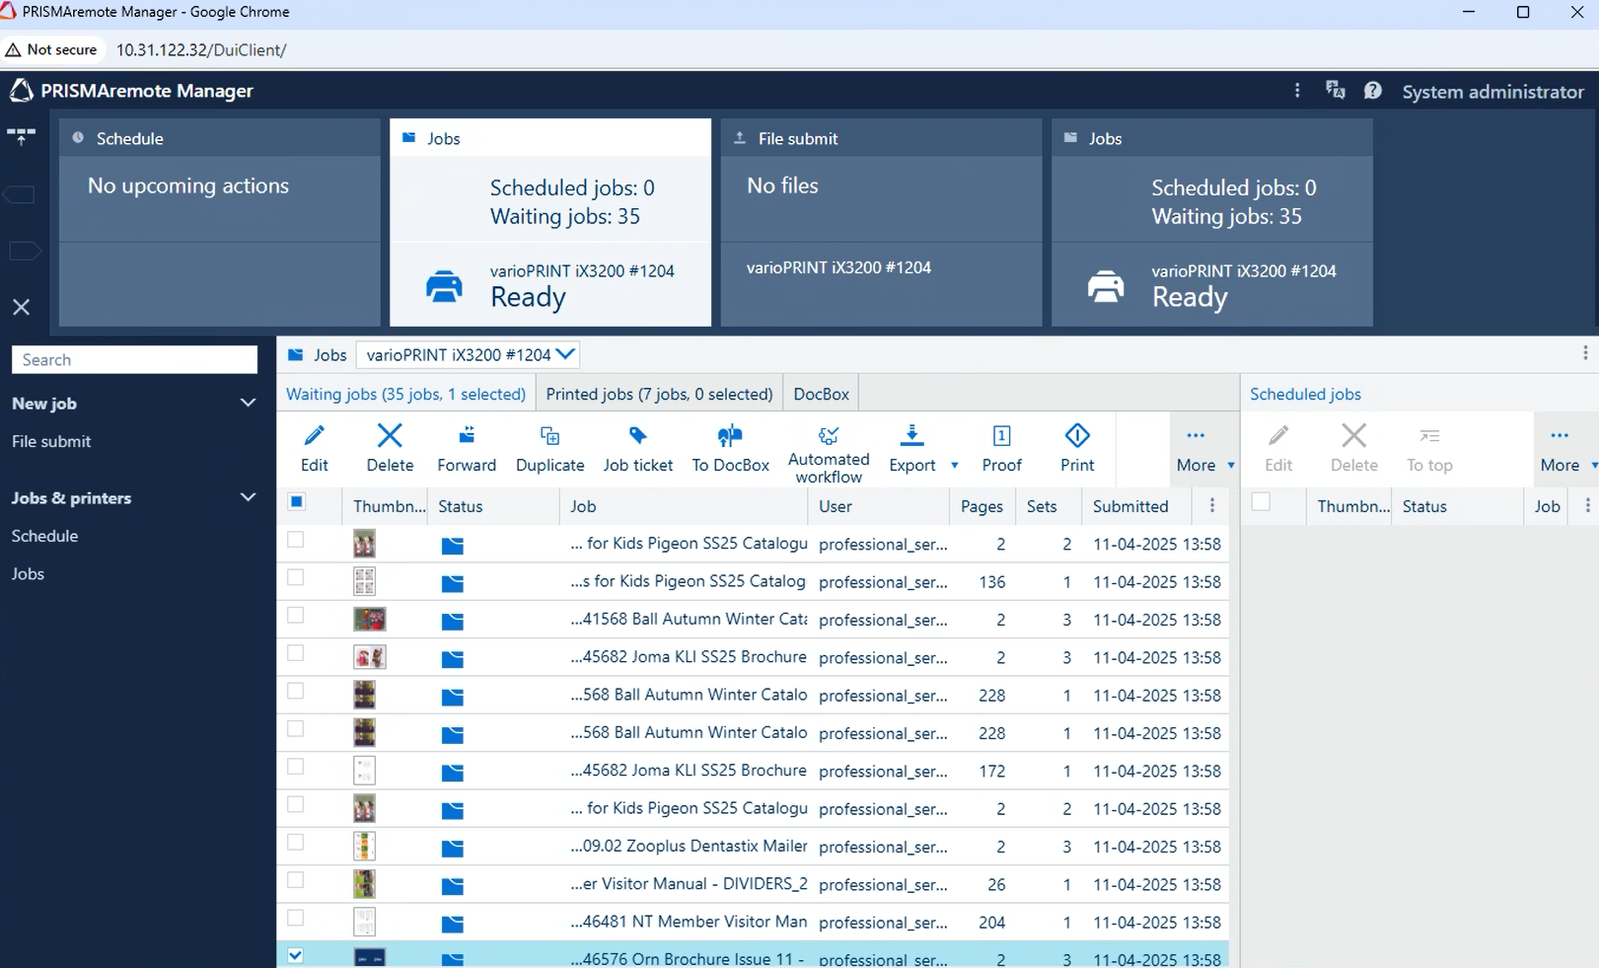
Task: Click the Search input field
Action: [x=134, y=360]
